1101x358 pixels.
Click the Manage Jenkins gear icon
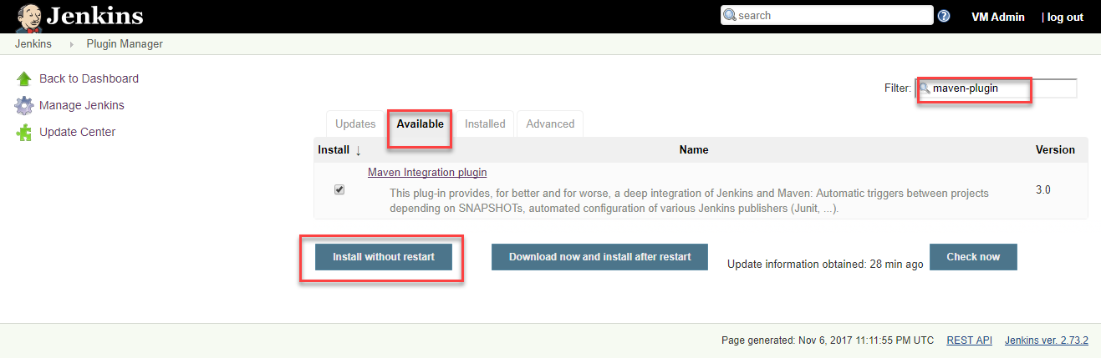click(24, 106)
